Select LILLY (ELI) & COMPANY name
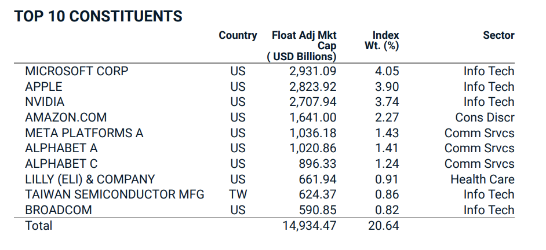The height and width of the screenshot is (250, 546). (90, 179)
